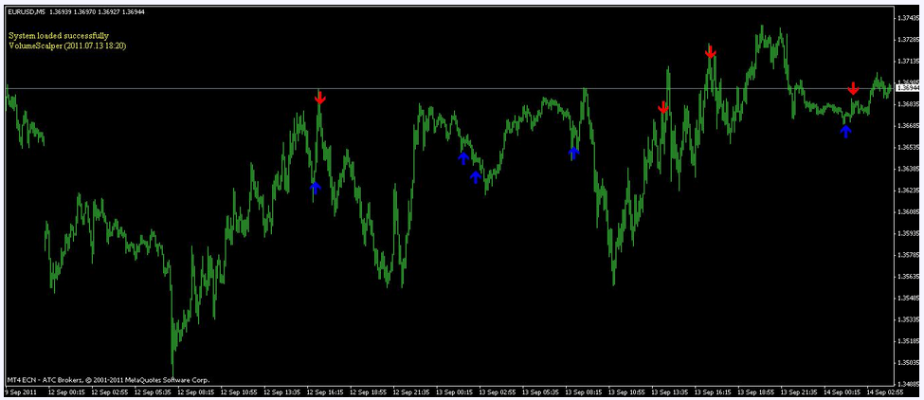Click the 1.36535 price axis label
The width and height of the screenshot is (924, 400).
pos(908,147)
